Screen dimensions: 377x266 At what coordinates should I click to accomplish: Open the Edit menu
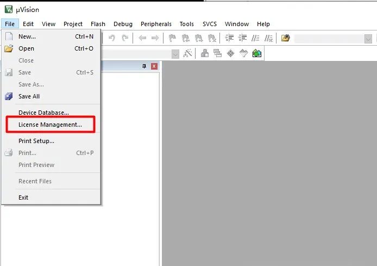[x=28, y=24]
